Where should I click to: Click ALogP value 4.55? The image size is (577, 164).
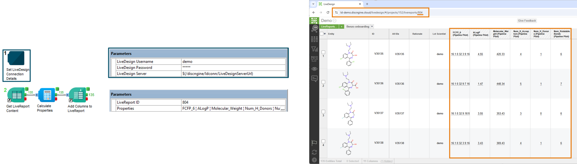(x=480, y=54)
